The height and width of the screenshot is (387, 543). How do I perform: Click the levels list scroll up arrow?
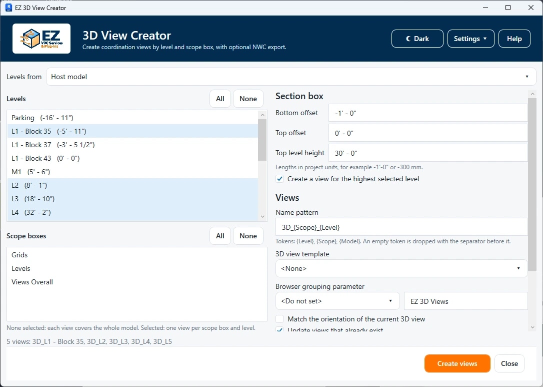pyautogui.click(x=262, y=115)
